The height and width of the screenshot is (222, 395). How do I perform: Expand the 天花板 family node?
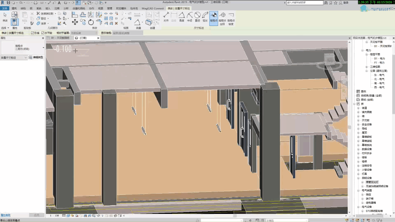(x=358, y=120)
